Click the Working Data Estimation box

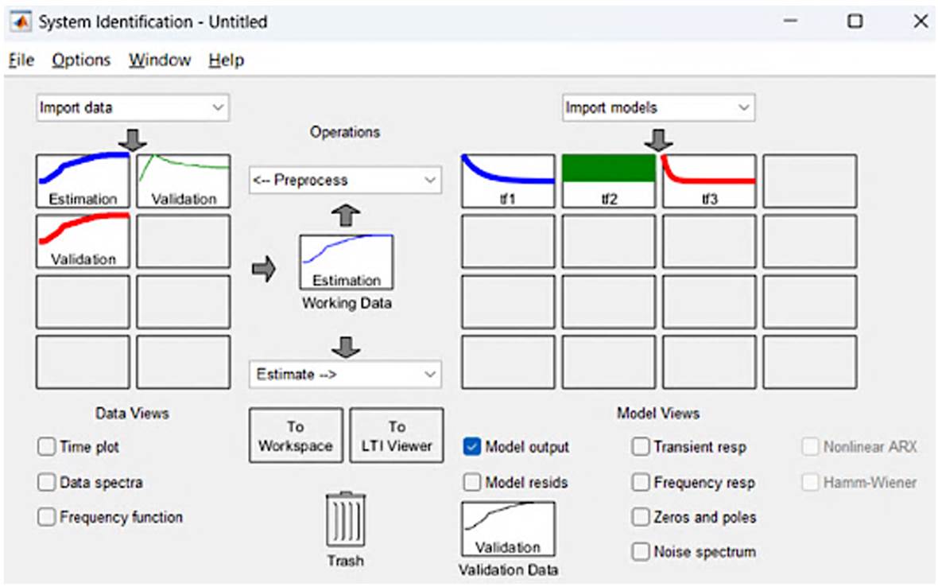[x=346, y=262]
